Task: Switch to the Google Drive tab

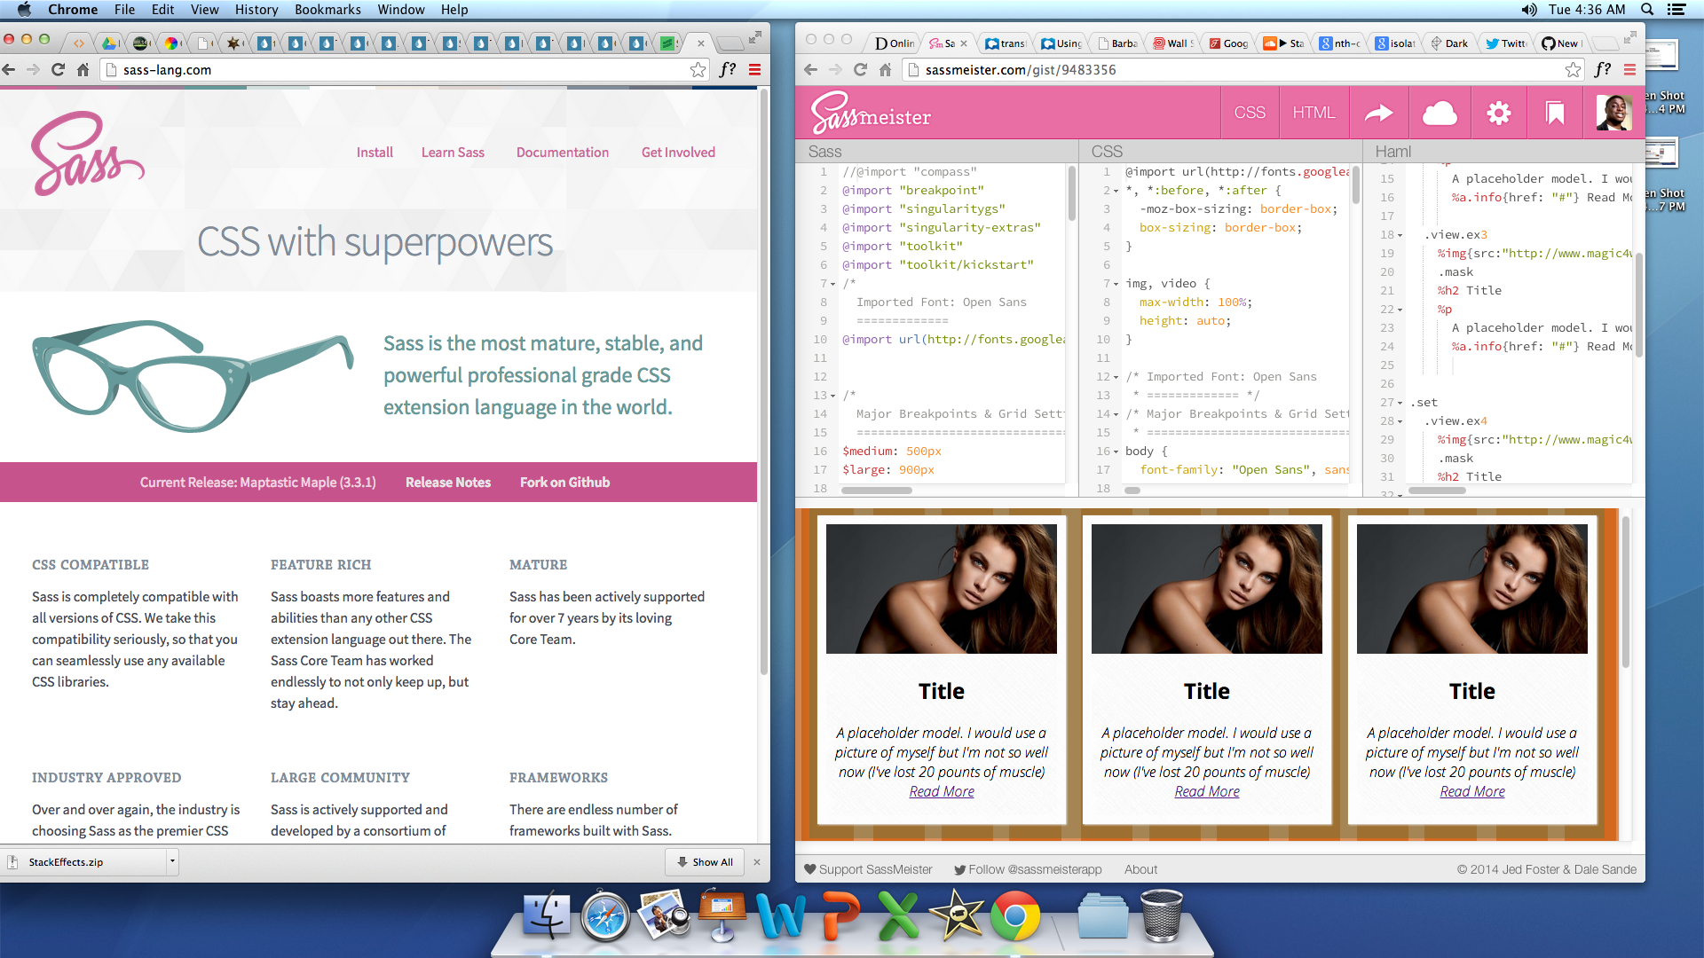Action: [109, 43]
